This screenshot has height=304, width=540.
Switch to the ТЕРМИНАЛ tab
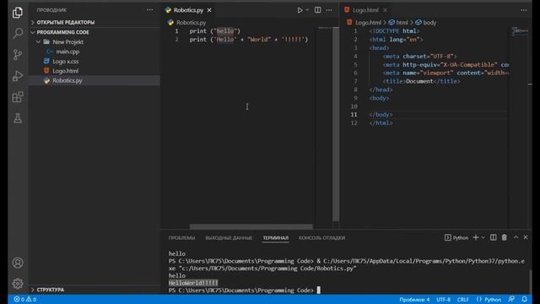[276, 238]
